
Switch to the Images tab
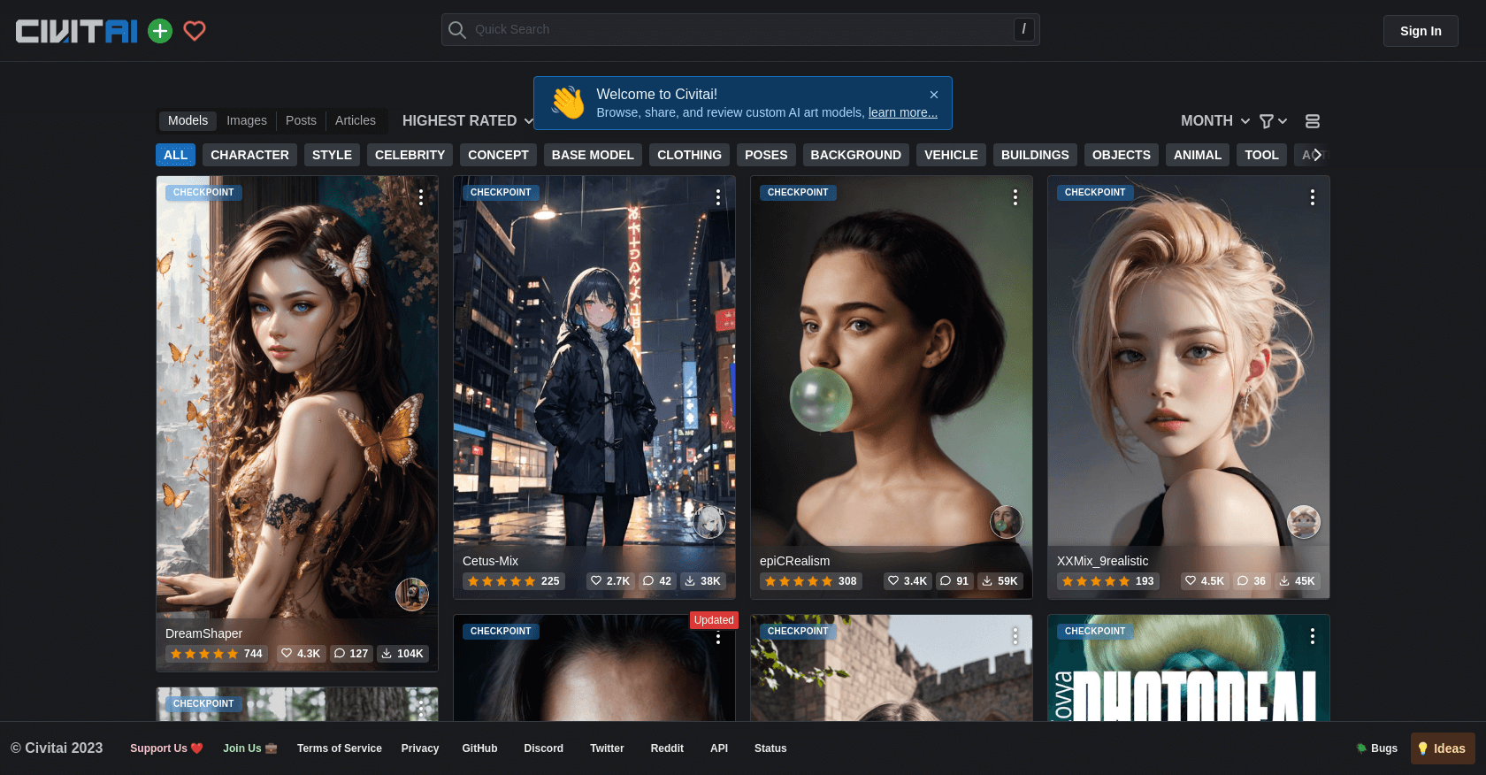tap(246, 120)
